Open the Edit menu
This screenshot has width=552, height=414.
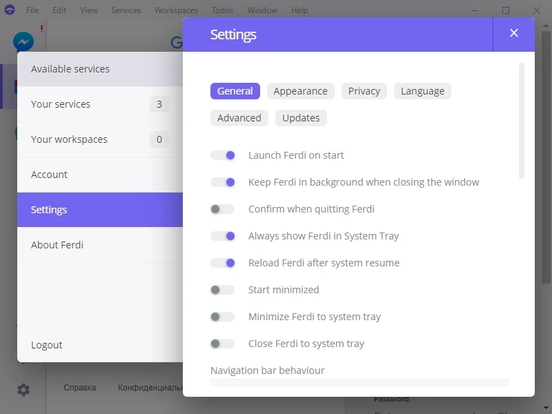pos(59,10)
